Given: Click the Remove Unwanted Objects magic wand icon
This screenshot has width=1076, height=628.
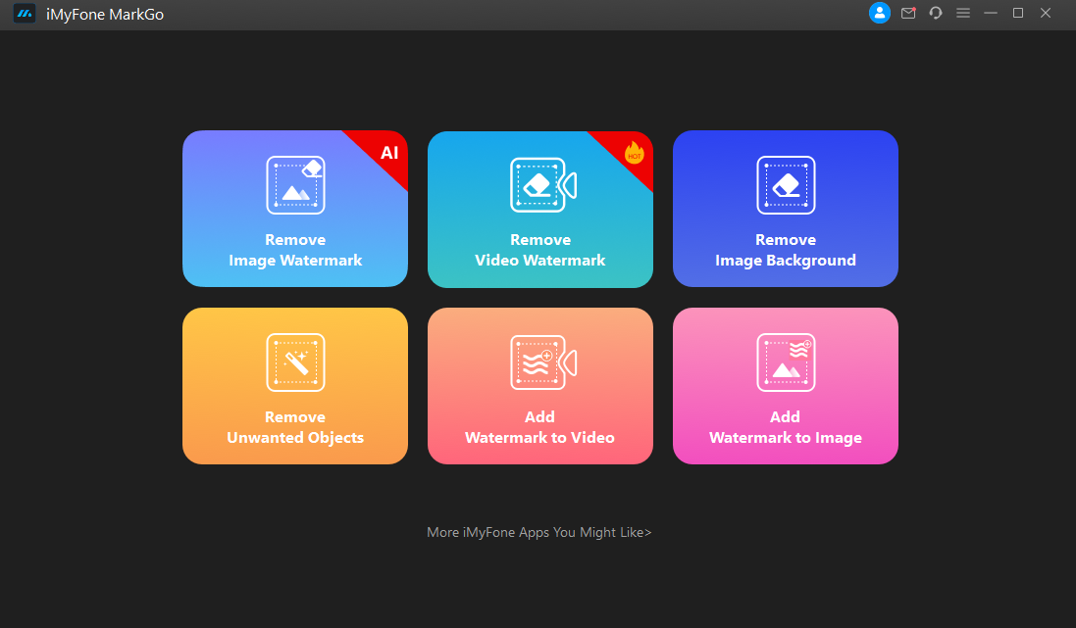Looking at the screenshot, I should [295, 362].
